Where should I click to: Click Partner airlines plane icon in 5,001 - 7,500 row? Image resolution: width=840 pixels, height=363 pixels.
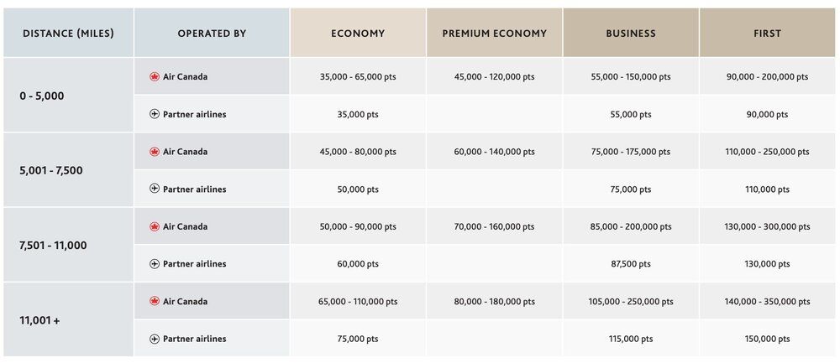tap(155, 189)
